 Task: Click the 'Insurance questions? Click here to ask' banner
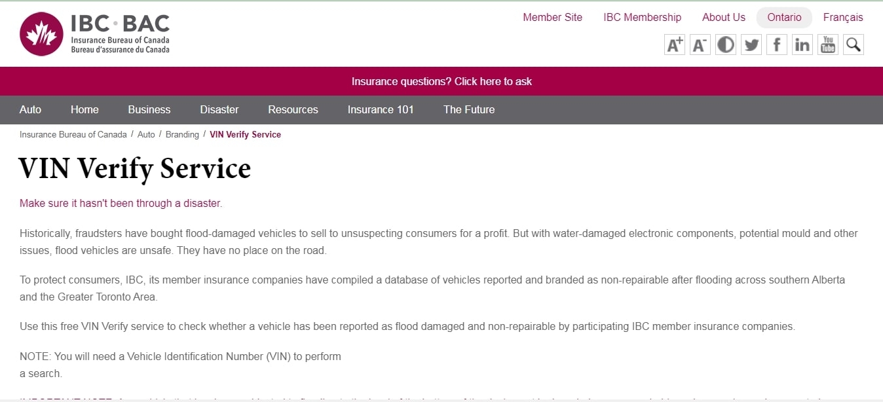point(442,82)
